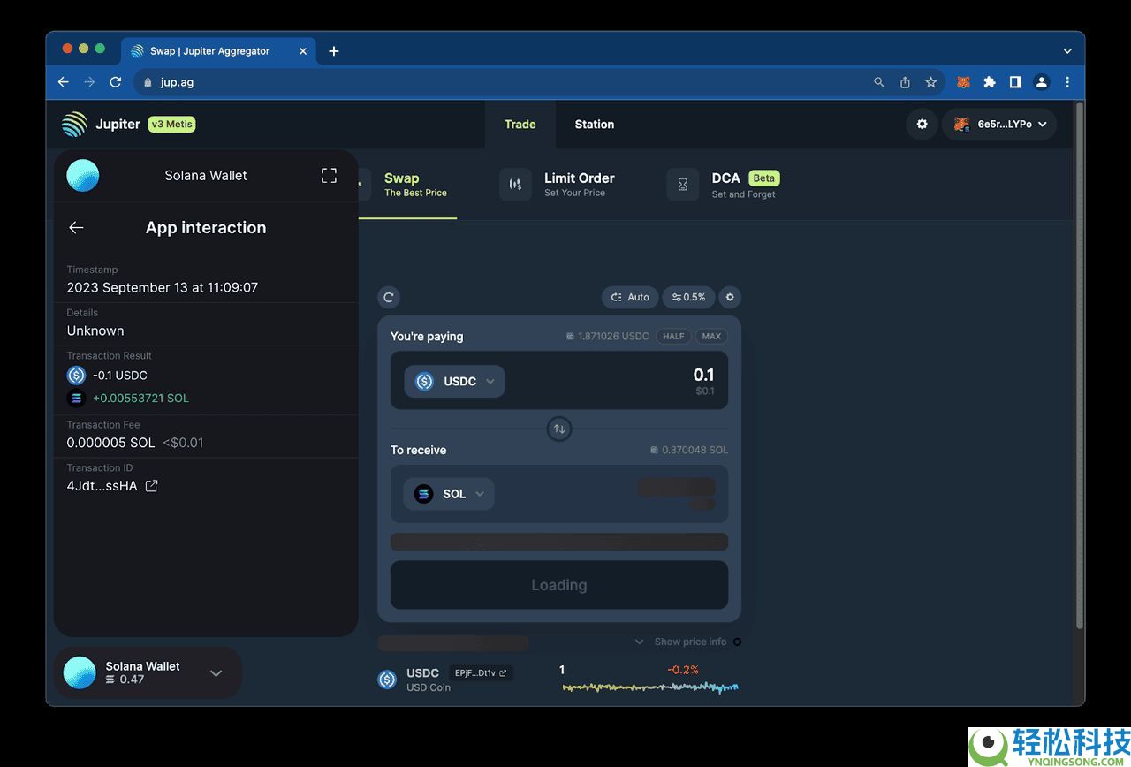Click the page vertical scrollbar

point(1079,365)
